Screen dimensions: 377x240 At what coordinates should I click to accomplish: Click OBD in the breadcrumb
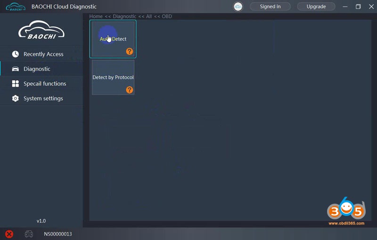click(167, 16)
